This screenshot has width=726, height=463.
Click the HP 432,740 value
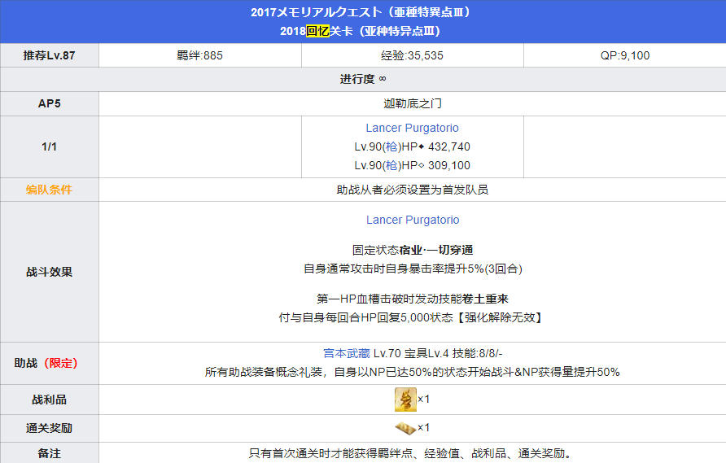pos(449,146)
